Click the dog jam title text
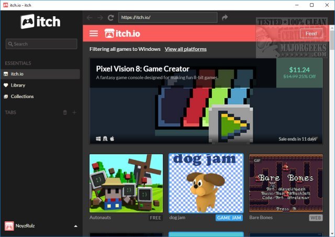The image size is (335, 237). pos(177,218)
